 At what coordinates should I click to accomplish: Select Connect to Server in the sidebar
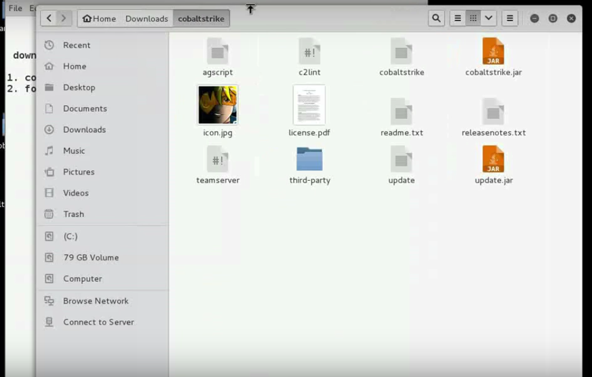coord(103,322)
